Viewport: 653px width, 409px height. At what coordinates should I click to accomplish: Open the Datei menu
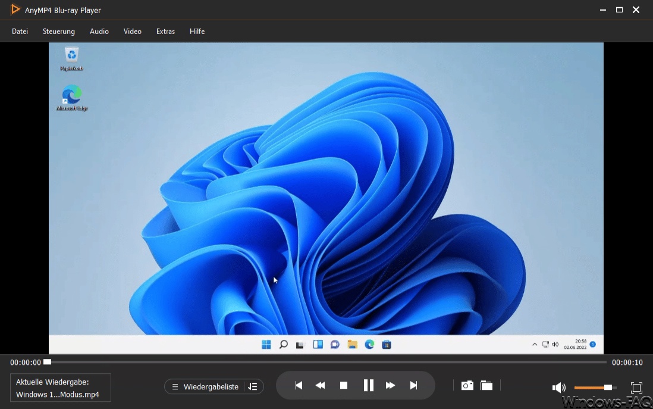click(x=20, y=32)
